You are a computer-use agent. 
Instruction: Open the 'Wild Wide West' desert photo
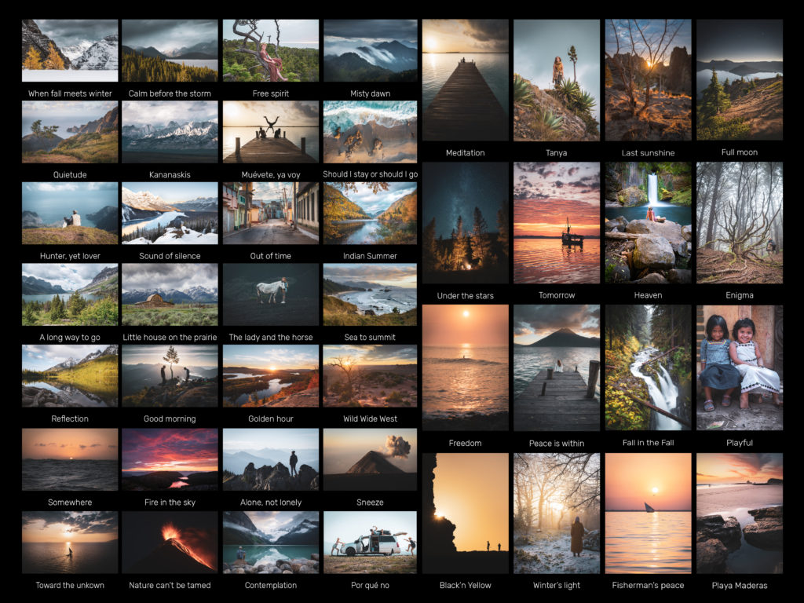coord(371,376)
